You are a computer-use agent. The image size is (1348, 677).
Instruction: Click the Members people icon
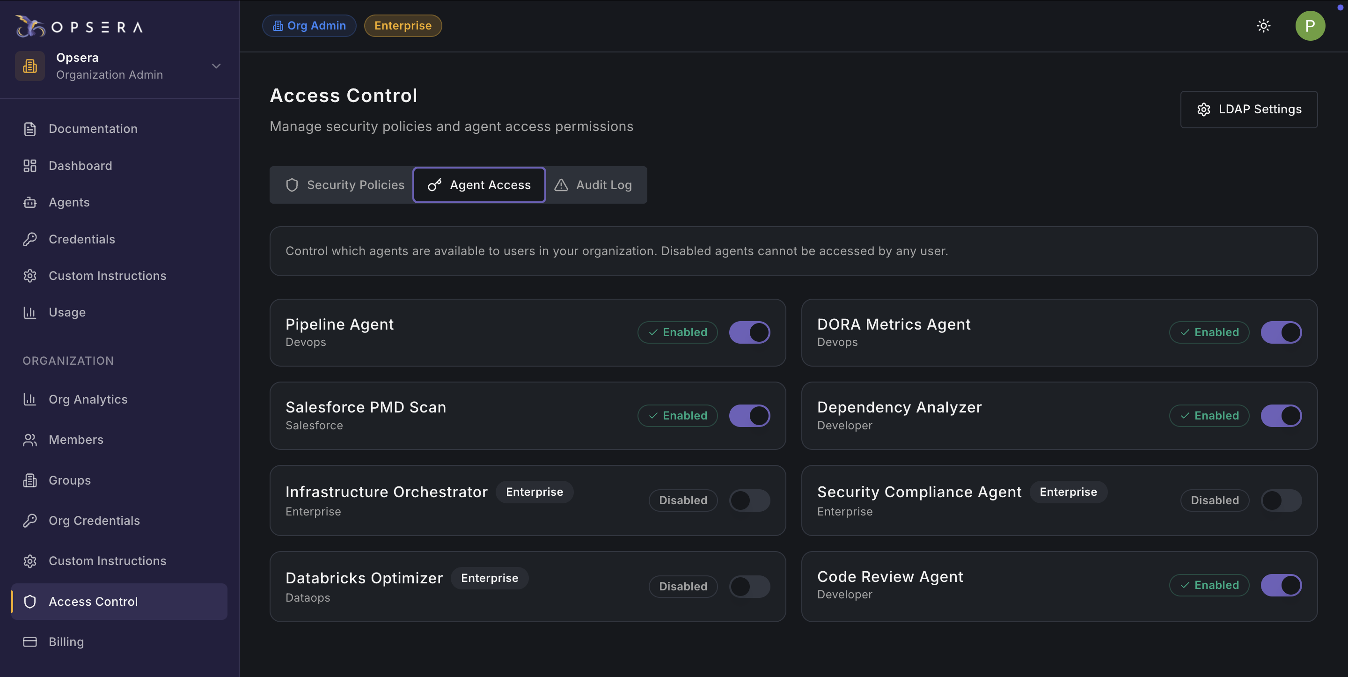tap(30, 440)
